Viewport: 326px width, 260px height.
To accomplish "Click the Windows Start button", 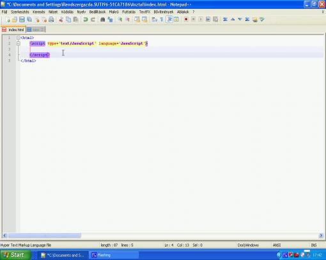I will (x=15, y=255).
